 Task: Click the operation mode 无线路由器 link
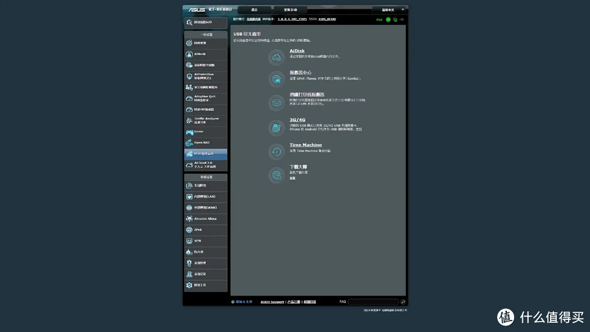[253, 19]
